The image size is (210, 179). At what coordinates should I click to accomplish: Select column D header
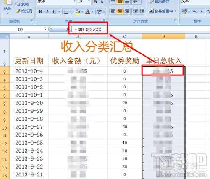tap(163, 36)
